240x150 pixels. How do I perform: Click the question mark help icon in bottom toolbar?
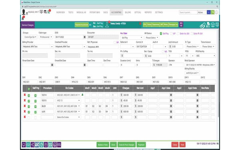click(x=46, y=145)
